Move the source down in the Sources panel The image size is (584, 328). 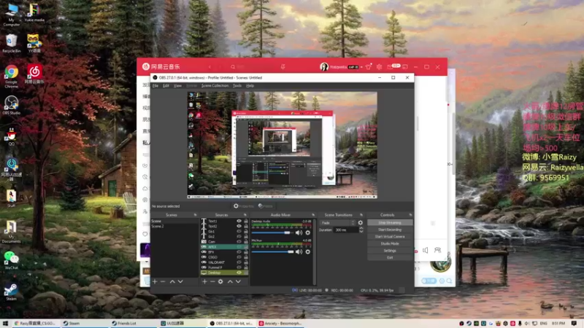point(238,282)
